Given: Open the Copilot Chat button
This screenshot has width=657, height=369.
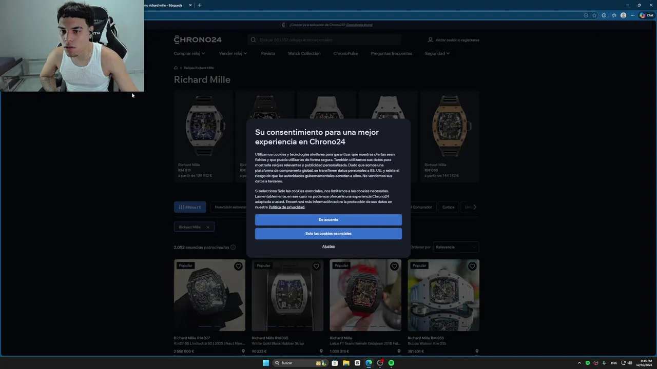Looking at the screenshot, I should coord(646,15).
